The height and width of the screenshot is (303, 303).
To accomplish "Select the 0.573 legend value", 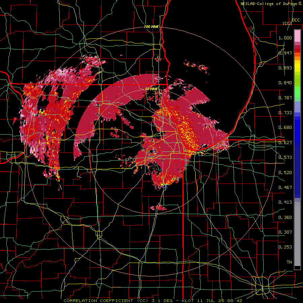I will click(x=285, y=158).
